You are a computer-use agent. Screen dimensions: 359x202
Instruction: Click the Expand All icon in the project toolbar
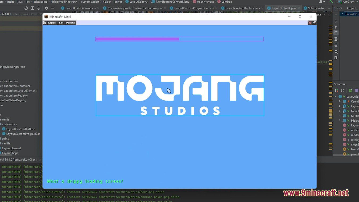32,8
